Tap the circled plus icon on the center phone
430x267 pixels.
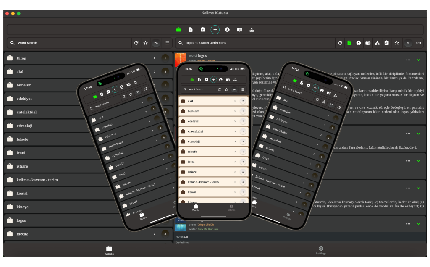[x=214, y=79]
